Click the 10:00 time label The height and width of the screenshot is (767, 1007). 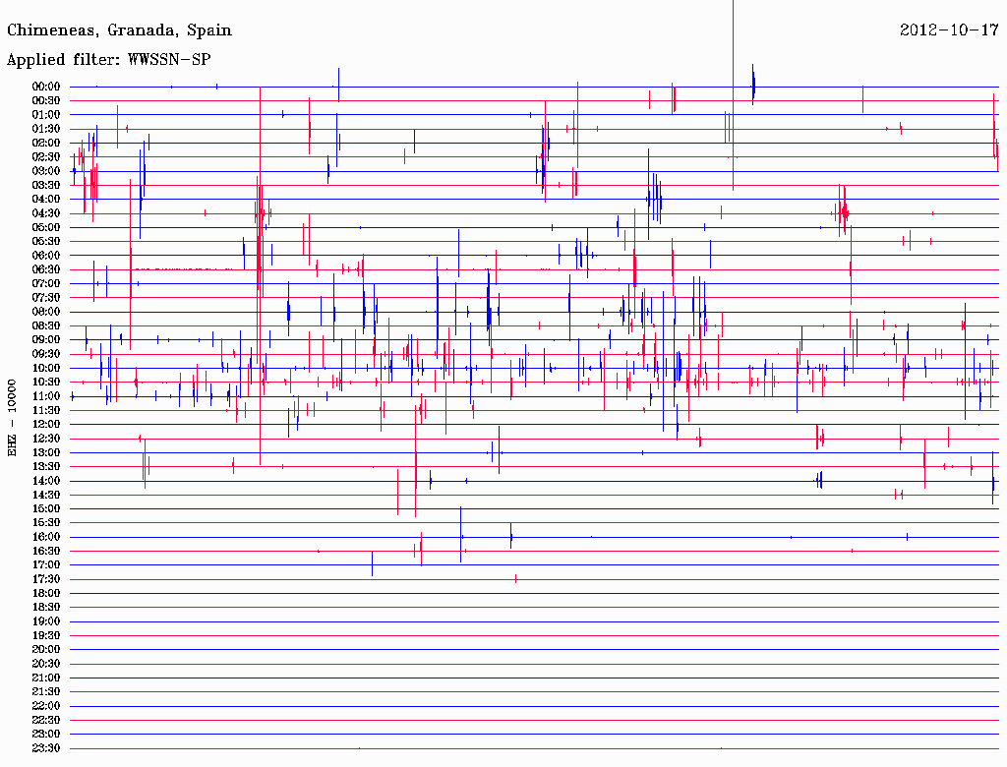[x=46, y=368]
